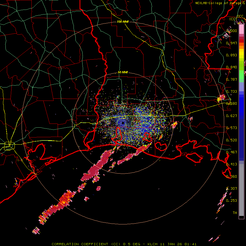Image resolution: width=246 pixels, height=246 pixels.
Task: Pick the gray lower color bar segment
Action: 241,190
